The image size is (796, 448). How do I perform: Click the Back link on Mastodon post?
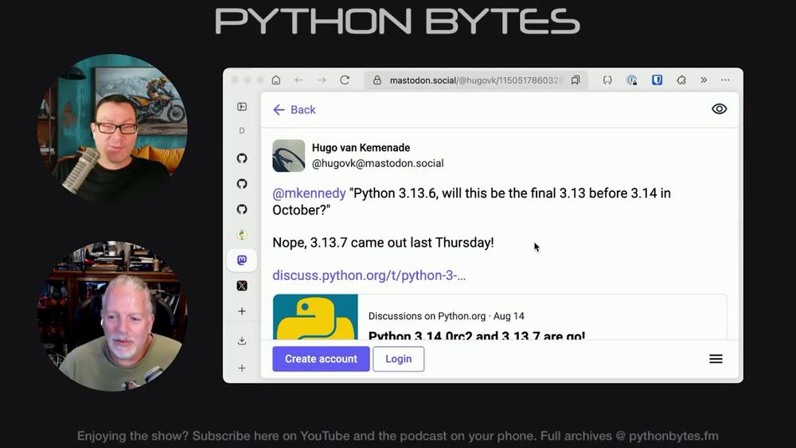tap(294, 110)
